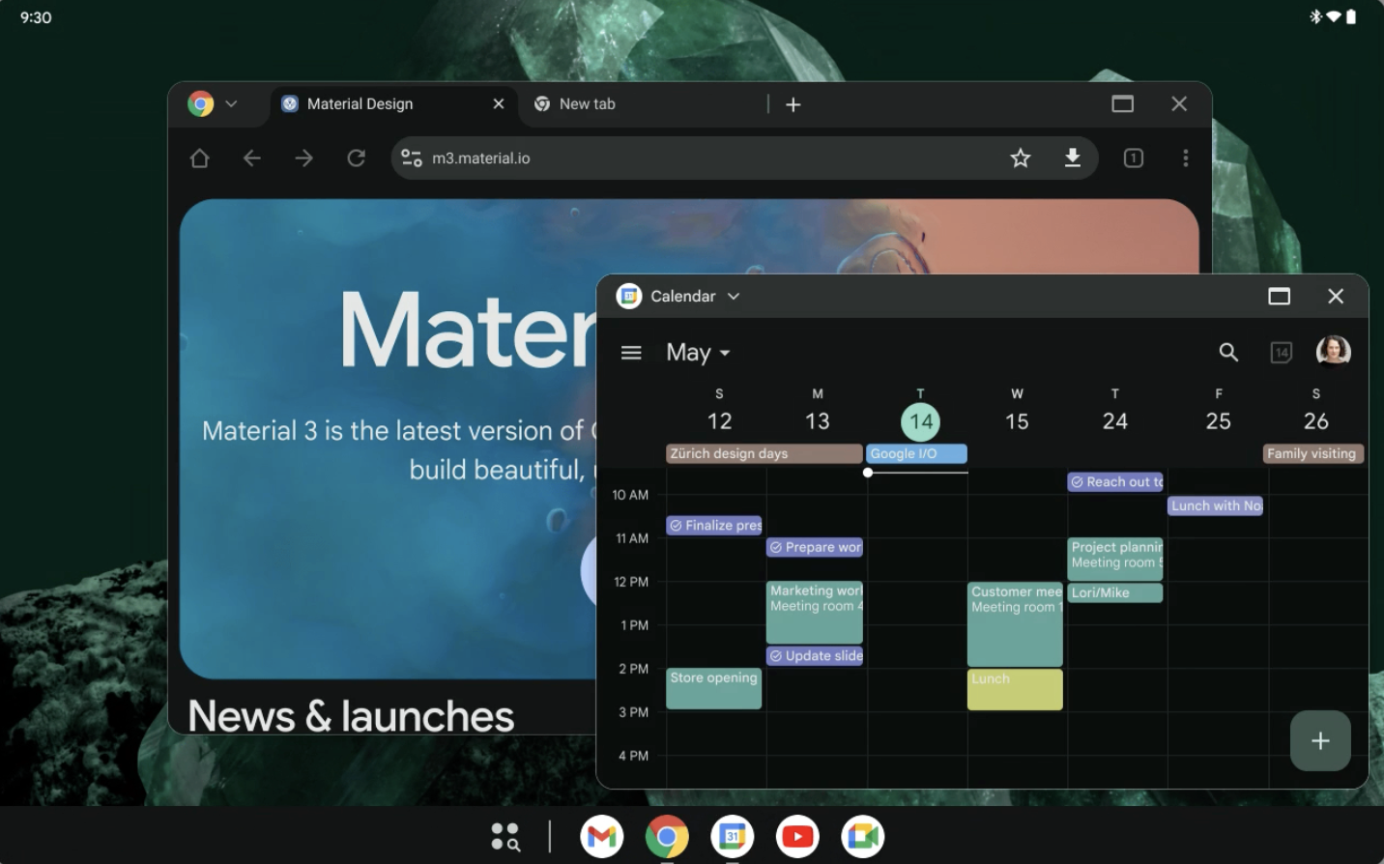Maximize the Calendar window
1384x864 pixels.
pos(1280,296)
